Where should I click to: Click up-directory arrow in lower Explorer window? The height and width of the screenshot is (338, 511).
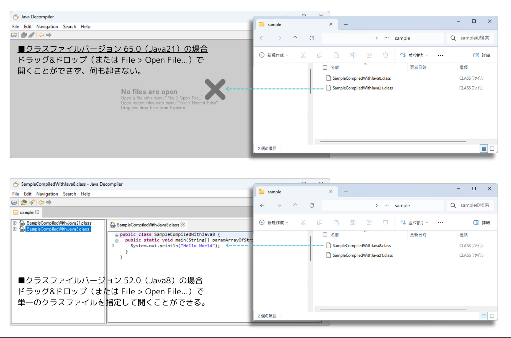[295, 205]
